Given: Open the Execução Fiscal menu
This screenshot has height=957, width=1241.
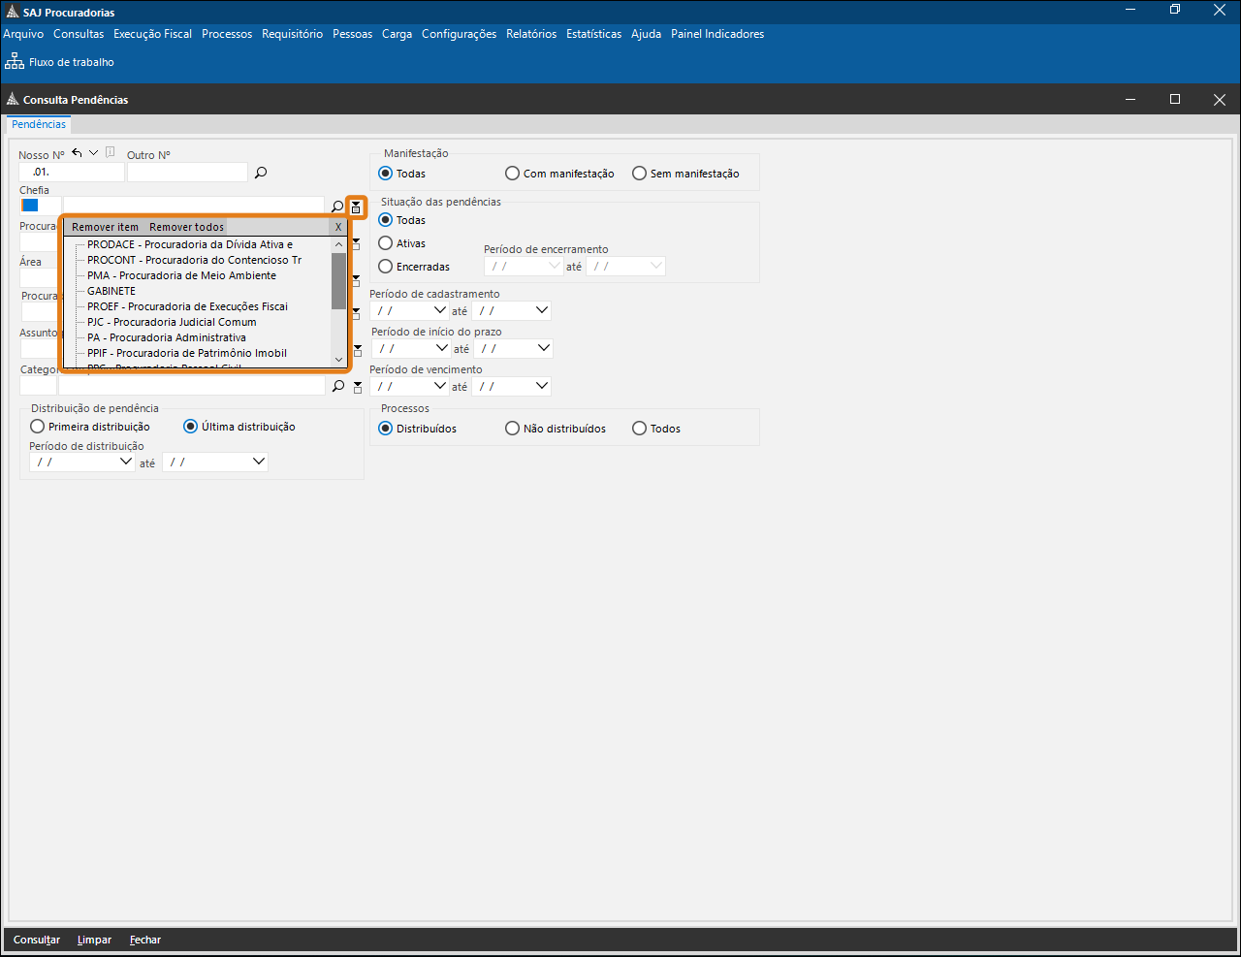Looking at the screenshot, I should pyautogui.click(x=152, y=34).
